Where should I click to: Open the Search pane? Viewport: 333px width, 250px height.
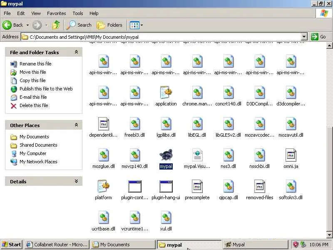point(79,25)
